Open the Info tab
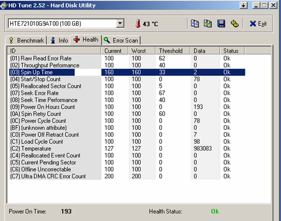Image resolution: width=281 pixels, height=221 pixels. [59, 41]
